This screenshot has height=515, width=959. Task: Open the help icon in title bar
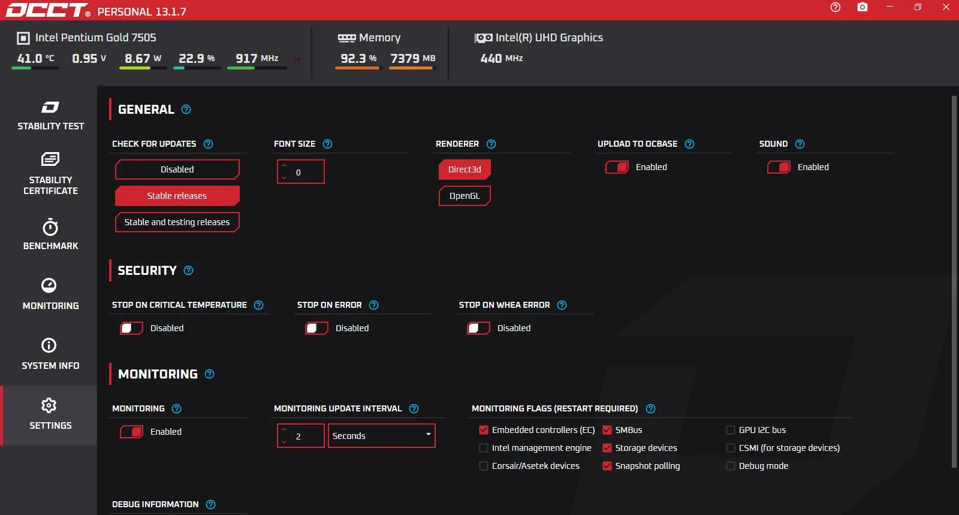[836, 7]
